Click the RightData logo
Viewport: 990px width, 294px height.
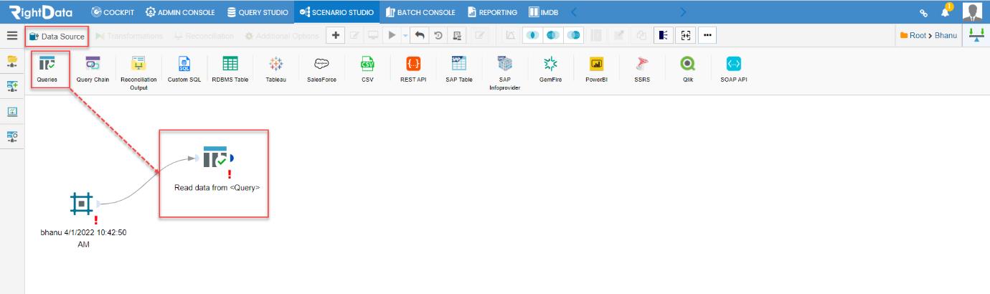pyautogui.click(x=41, y=11)
